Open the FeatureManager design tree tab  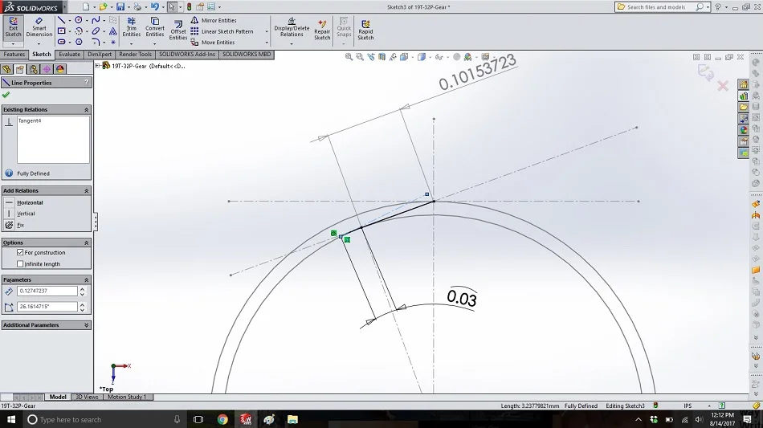coord(6,69)
